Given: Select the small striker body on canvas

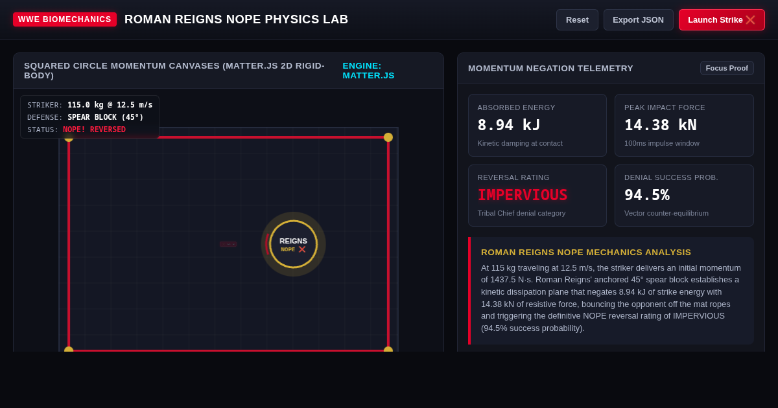Looking at the screenshot, I should [228, 244].
